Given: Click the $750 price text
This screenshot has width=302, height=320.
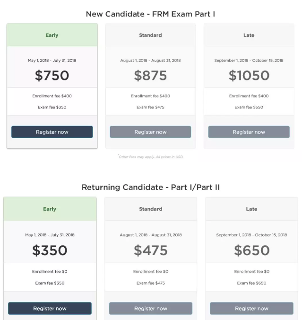Looking at the screenshot, I should pyautogui.click(x=52, y=75).
